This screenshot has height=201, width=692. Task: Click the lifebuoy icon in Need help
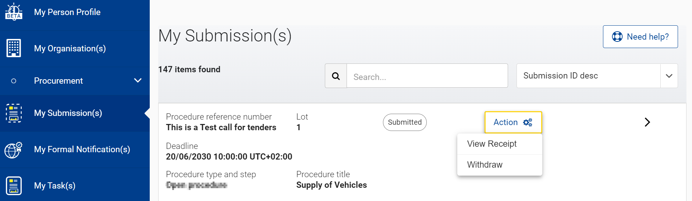click(x=617, y=37)
